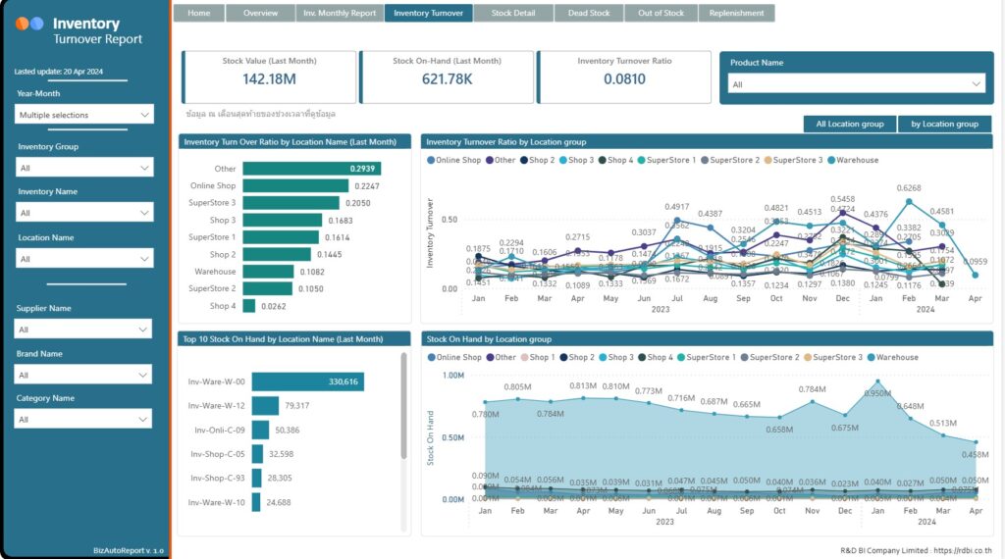Viewport: 1005px width, 559px height.
Task: Click the All Location group button
Action: (849, 125)
